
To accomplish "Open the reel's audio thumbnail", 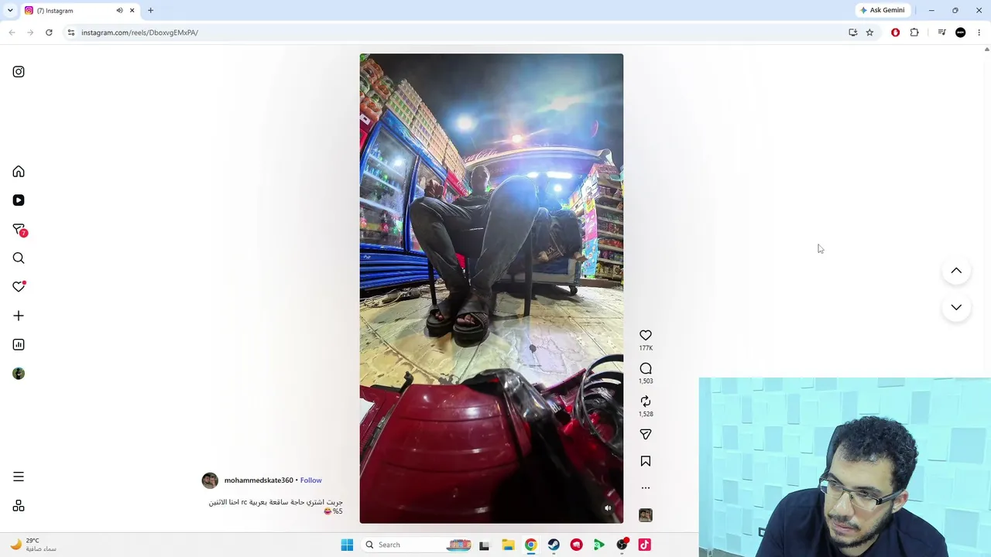I will 646,515.
